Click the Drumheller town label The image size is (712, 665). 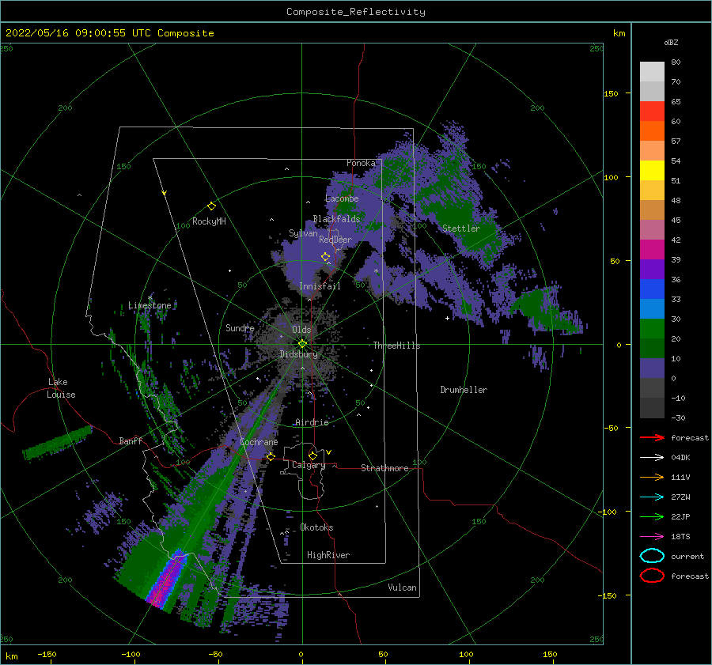coord(464,390)
